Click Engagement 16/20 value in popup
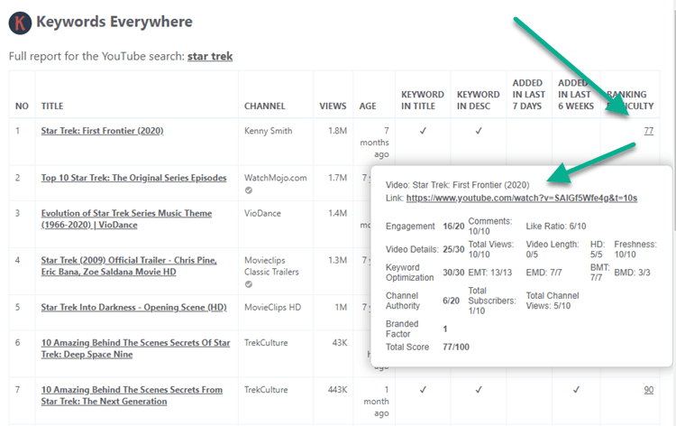The height and width of the screenshot is (426, 676). coord(453,227)
